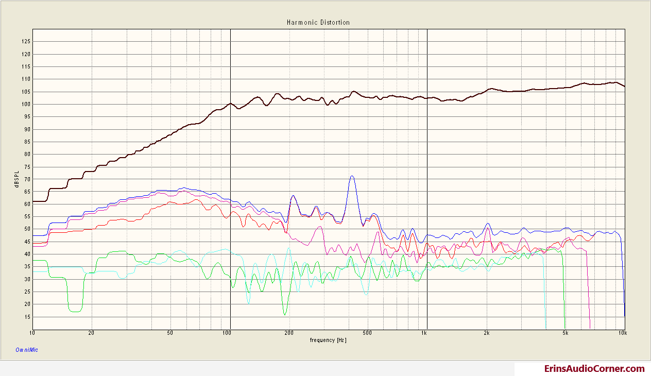This screenshot has height=376, width=651.
Task: Click the 125 value on the y-axis
Action: tap(26, 41)
